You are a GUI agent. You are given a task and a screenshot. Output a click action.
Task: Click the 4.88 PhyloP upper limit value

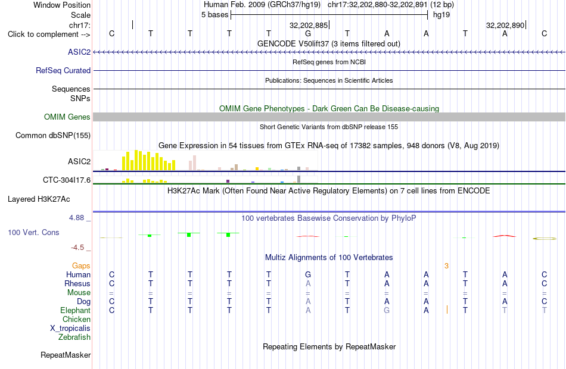tap(76, 217)
